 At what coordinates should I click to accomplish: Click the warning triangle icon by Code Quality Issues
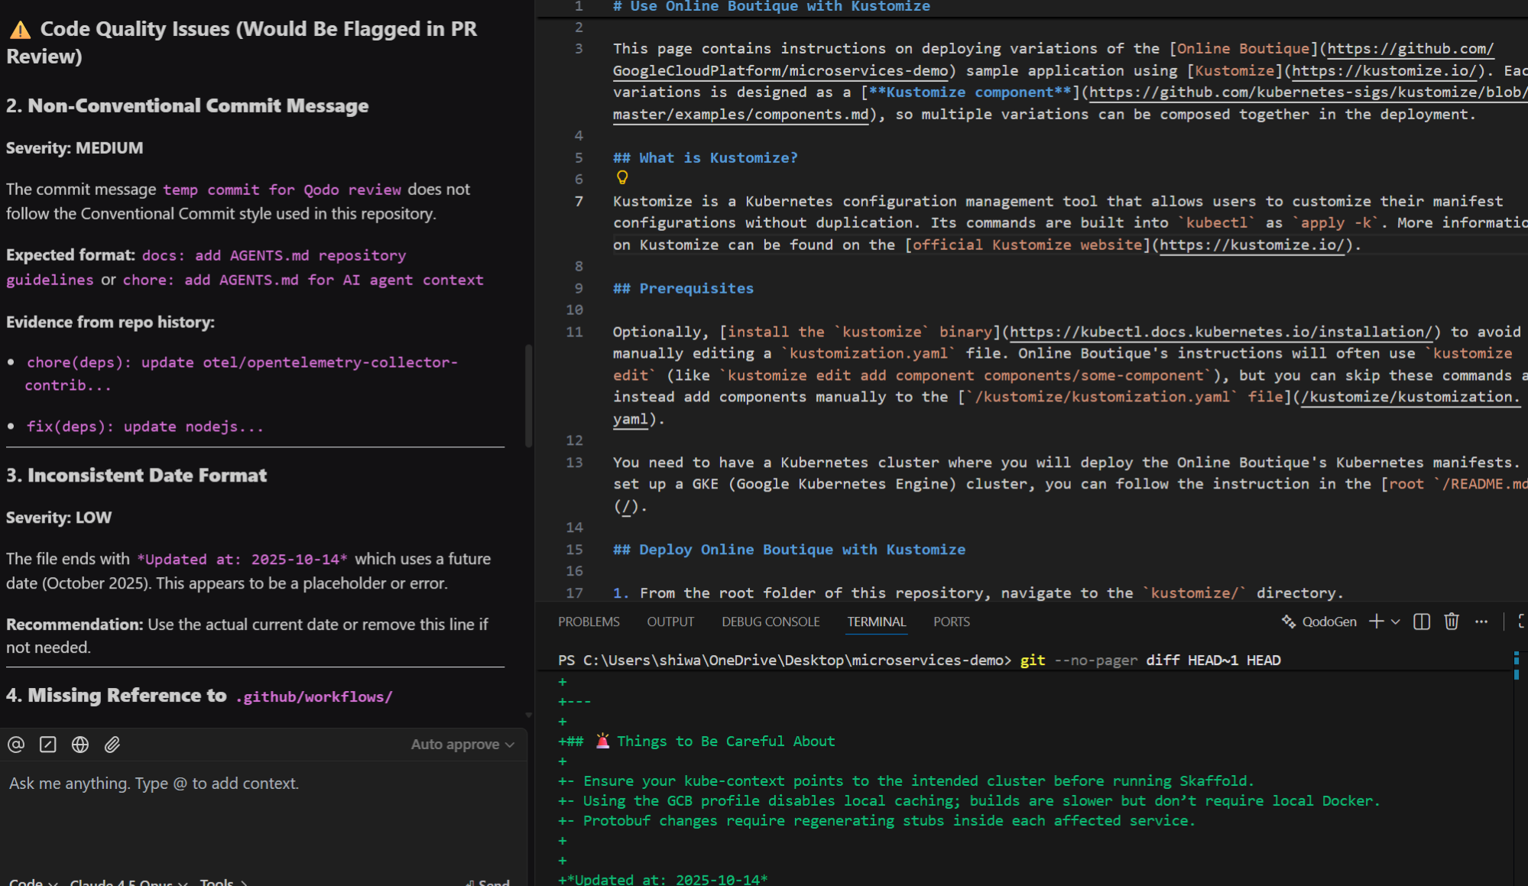[x=21, y=31]
